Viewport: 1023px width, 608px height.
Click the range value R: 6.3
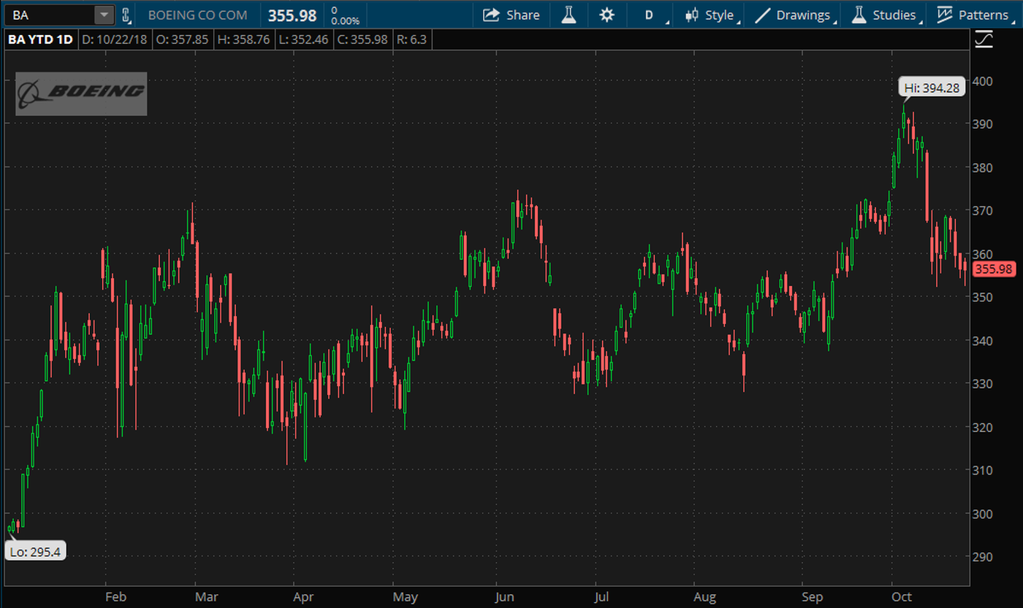tap(411, 39)
